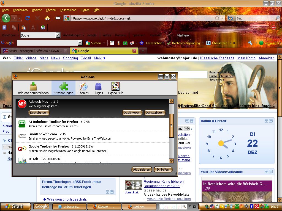Click the Google Toolbar phone icon
282x211 pixels.
click(118, 43)
